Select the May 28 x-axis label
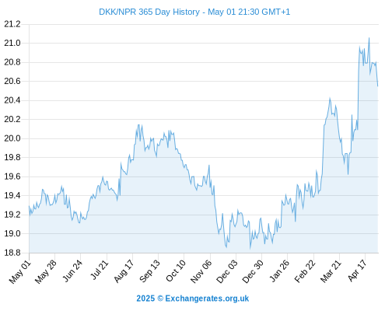The height and width of the screenshot is (311, 385). [46, 272]
